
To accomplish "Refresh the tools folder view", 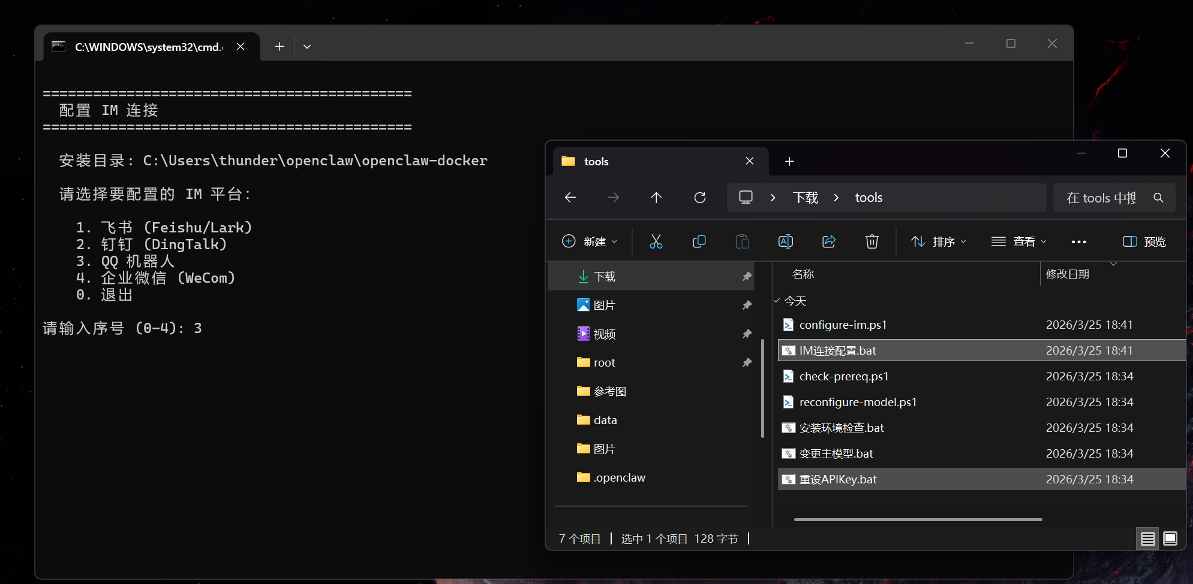I will pyautogui.click(x=699, y=198).
